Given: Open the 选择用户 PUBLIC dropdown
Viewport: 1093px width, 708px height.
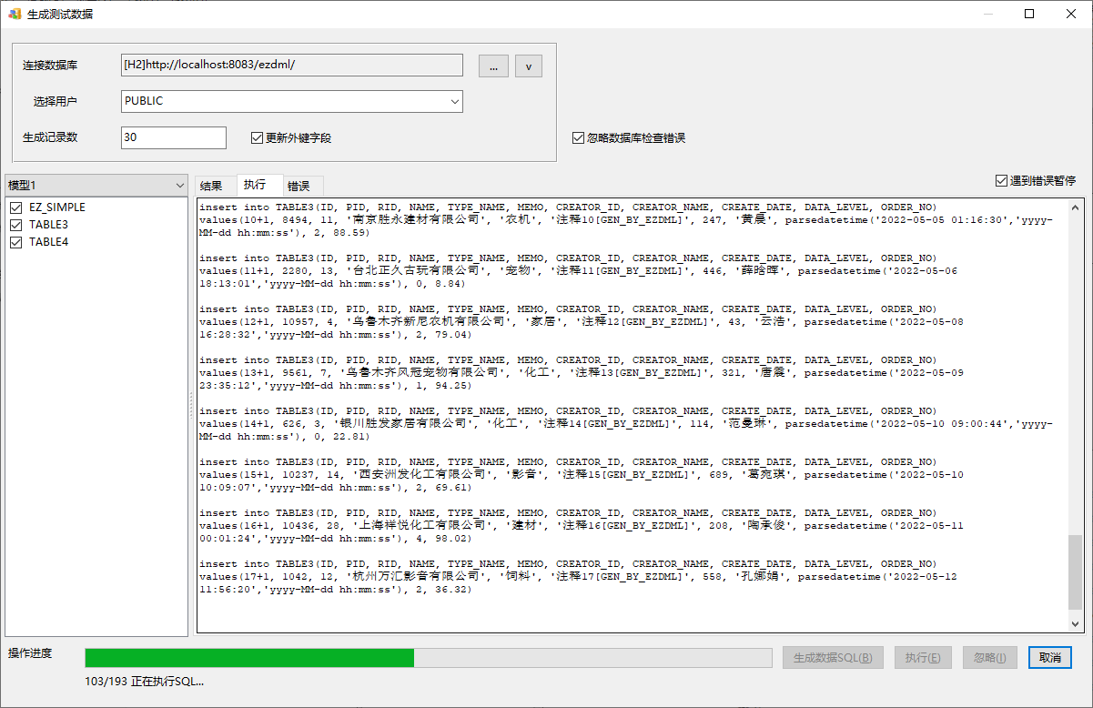Looking at the screenshot, I should point(292,101).
